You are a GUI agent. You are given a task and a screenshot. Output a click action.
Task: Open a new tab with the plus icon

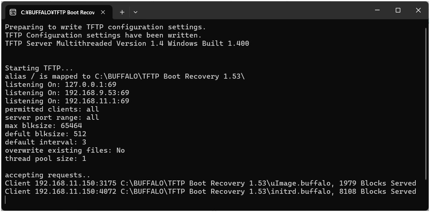pos(122,12)
